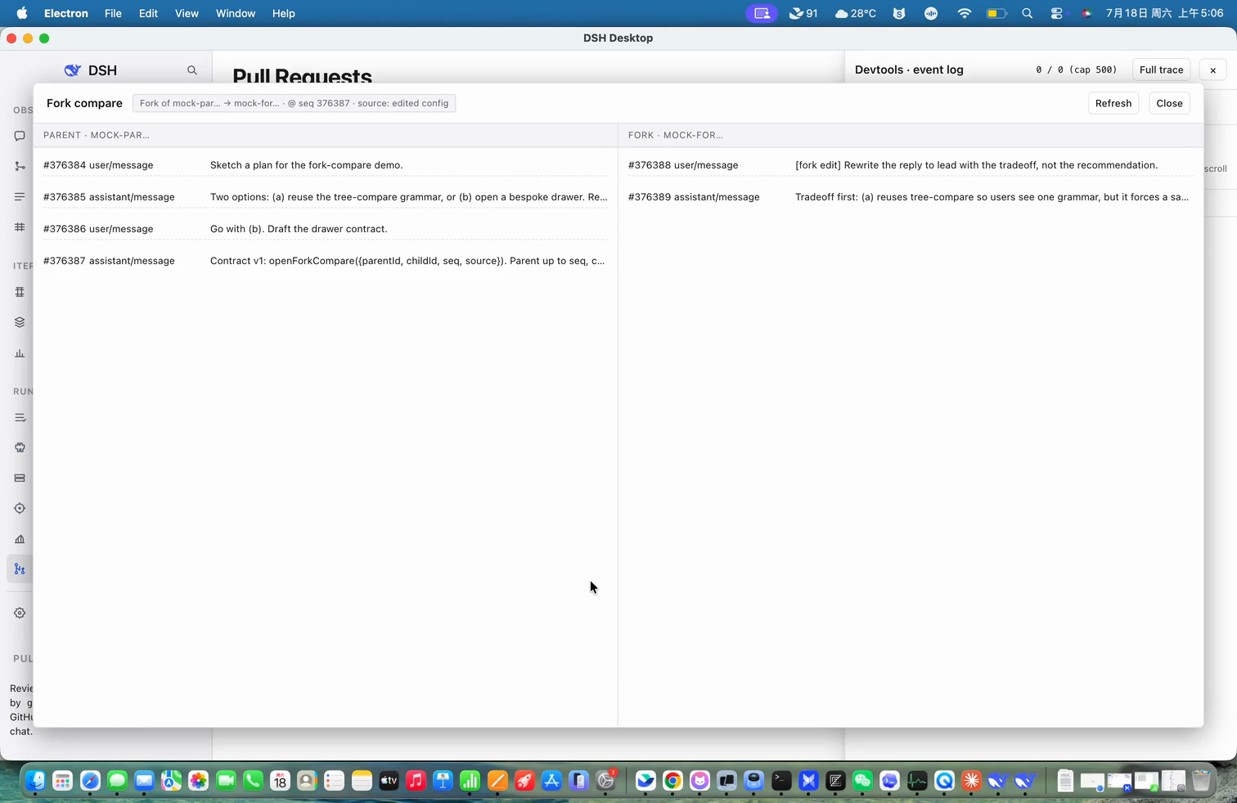Image resolution: width=1237 pixels, height=803 pixels.
Task: Open the Window menu
Action: 236,13
